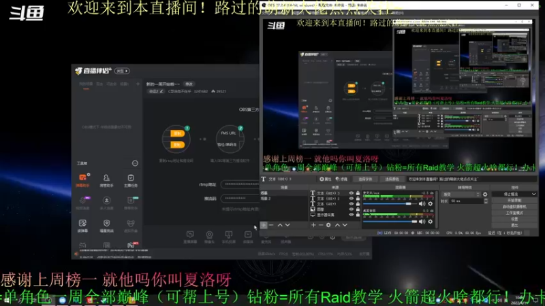The width and height of the screenshot is (545, 306).
Task: Mute the microphone/Aux speaker icon in mixer
Action: [x=422, y=204]
